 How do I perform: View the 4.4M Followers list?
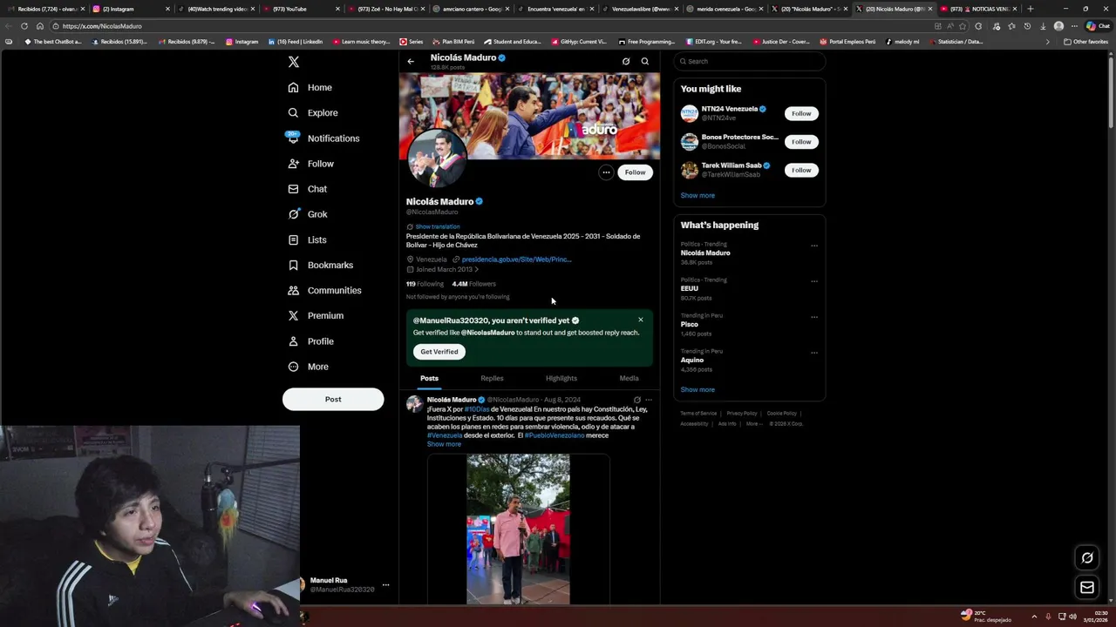(x=473, y=284)
